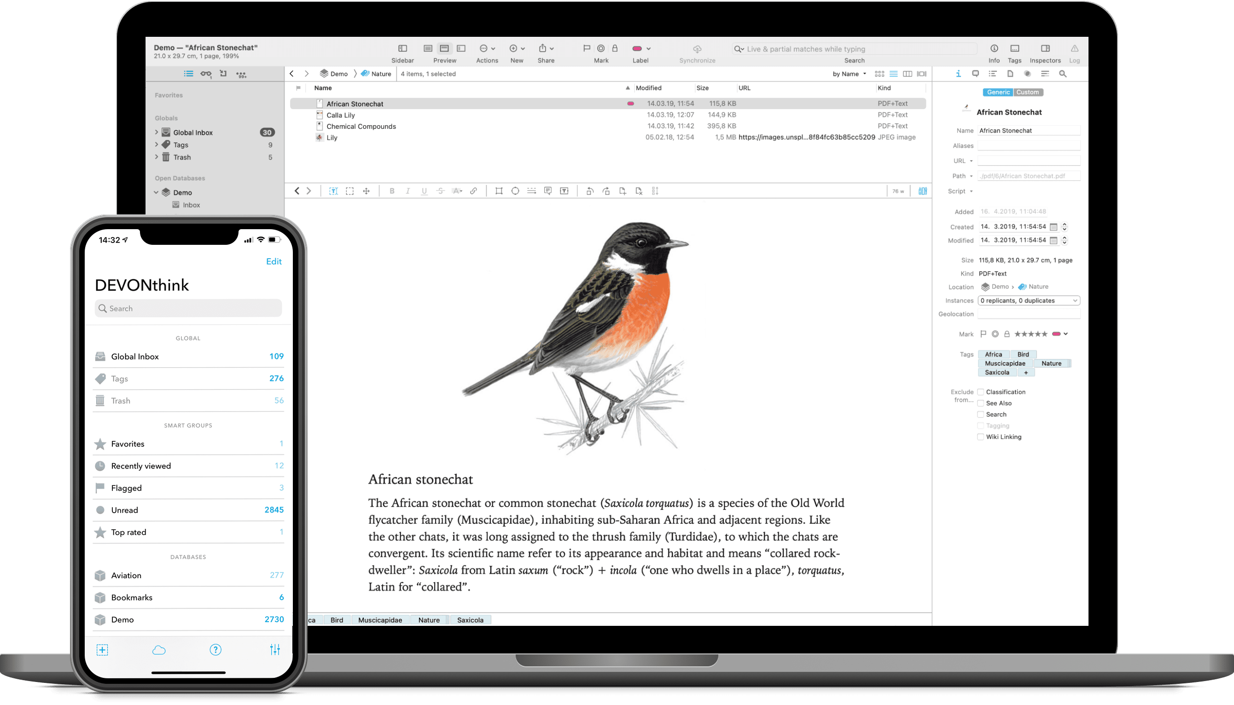Click Demo in the path breadcrumb
Image resolution: width=1234 pixels, height=705 pixels.
[333, 74]
